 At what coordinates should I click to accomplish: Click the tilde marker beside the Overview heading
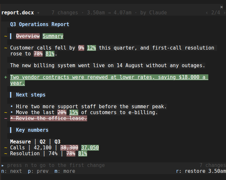(x=6, y=36)
